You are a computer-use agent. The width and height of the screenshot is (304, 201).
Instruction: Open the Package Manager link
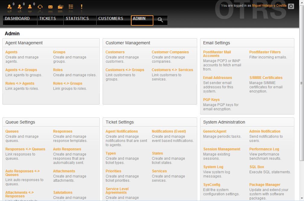[x=265, y=185]
